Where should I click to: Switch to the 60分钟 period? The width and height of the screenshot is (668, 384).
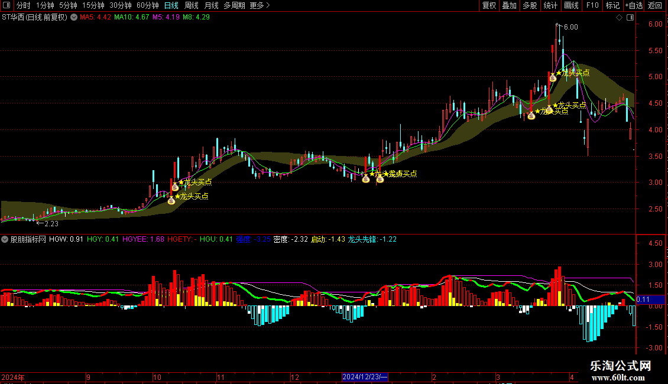click(147, 5)
